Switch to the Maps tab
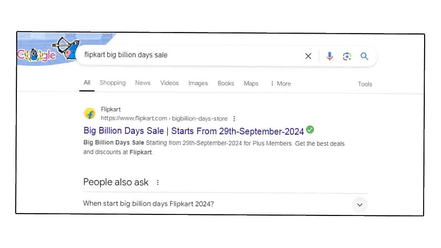Image resolution: width=441 pixels, height=248 pixels. [x=251, y=83]
